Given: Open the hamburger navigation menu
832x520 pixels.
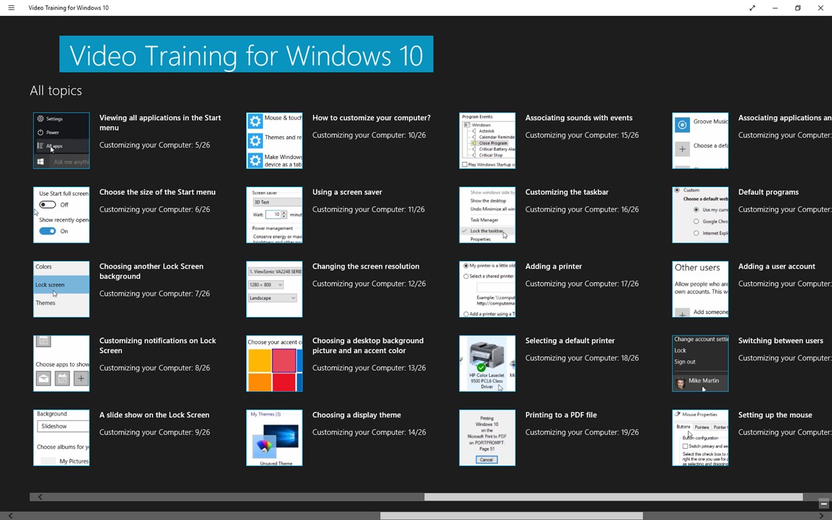Looking at the screenshot, I should (11, 7).
